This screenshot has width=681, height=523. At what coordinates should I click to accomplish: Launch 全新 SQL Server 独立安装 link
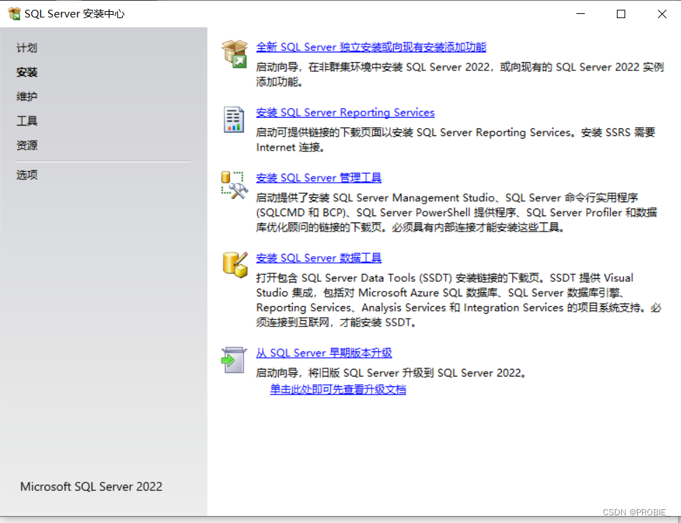pyautogui.click(x=371, y=47)
